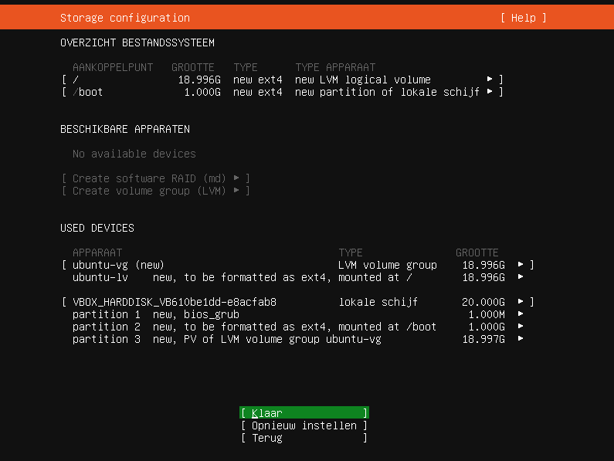
Task: Click 'new partition of lokale schijf' text
Action: point(387,92)
